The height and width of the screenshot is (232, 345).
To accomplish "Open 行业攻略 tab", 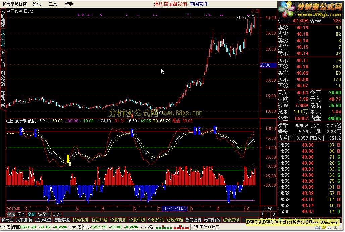I will 99,220.
